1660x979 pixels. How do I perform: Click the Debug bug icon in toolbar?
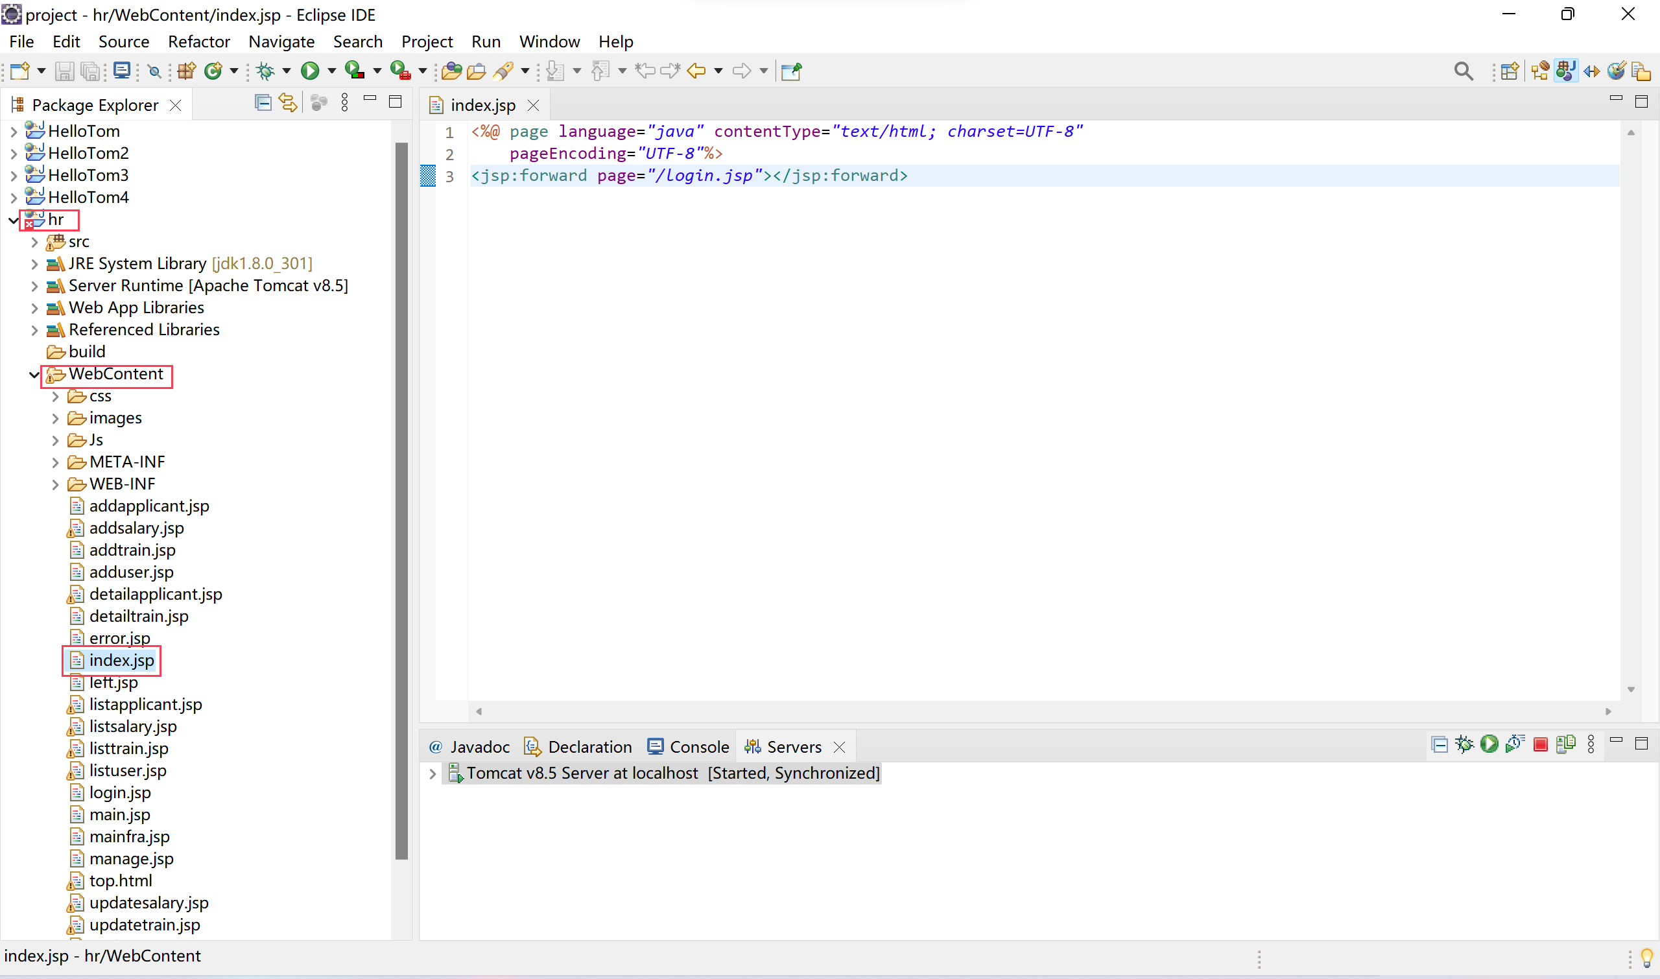pos(266,71)
